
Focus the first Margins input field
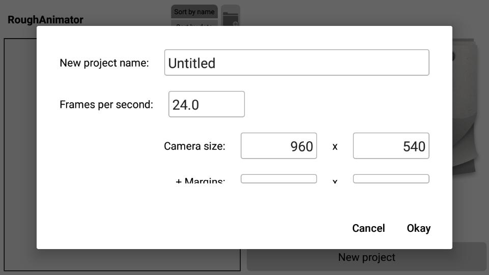tap(278, 179)
